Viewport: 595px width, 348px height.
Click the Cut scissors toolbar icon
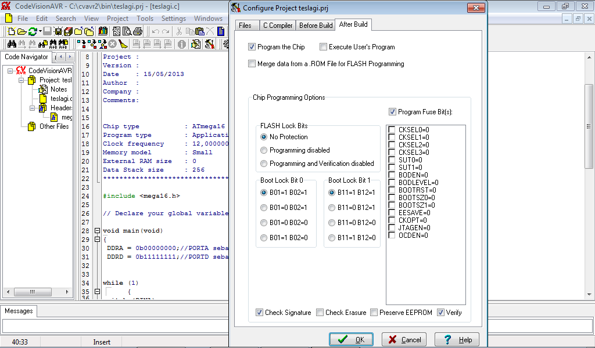179,31
